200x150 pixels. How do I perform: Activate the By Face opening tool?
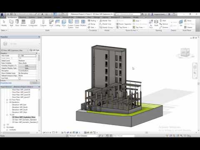click(151, 24)
